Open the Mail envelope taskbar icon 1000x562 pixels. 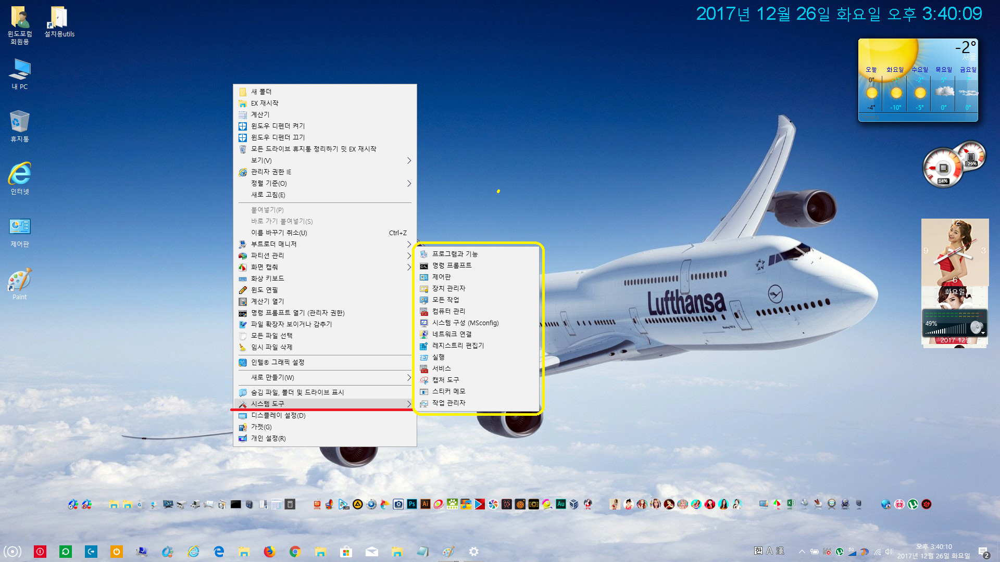coord(371,552)
